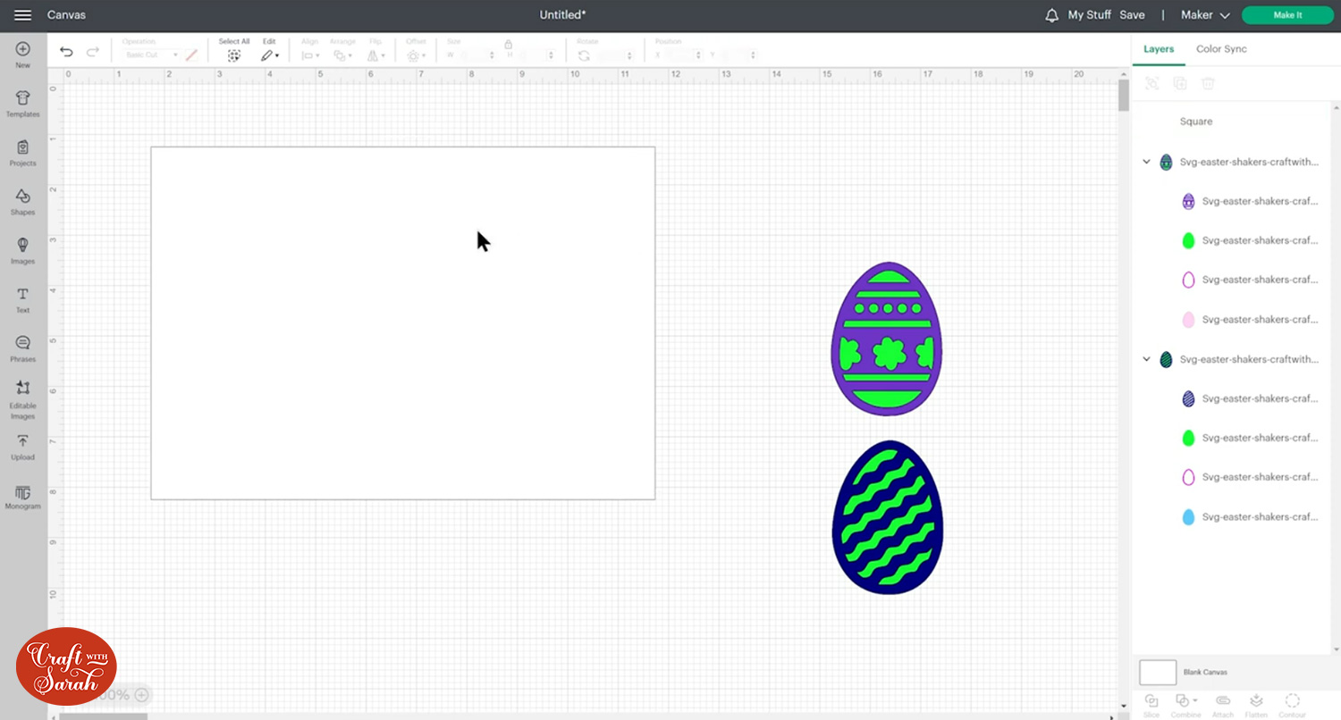The width and height of the screenshot is (1341, 720).
Task: Open the Operation Basic Cut dropdown
Action: (x=150, y=55)
